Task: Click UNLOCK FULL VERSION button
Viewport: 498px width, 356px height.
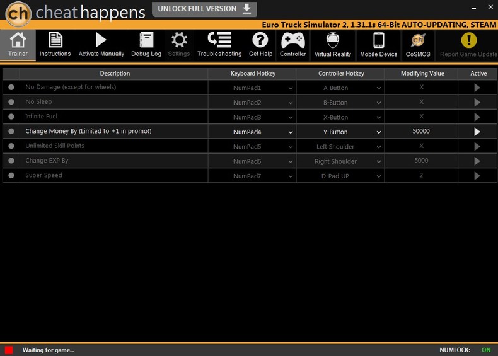Action: tap(204, 9)
